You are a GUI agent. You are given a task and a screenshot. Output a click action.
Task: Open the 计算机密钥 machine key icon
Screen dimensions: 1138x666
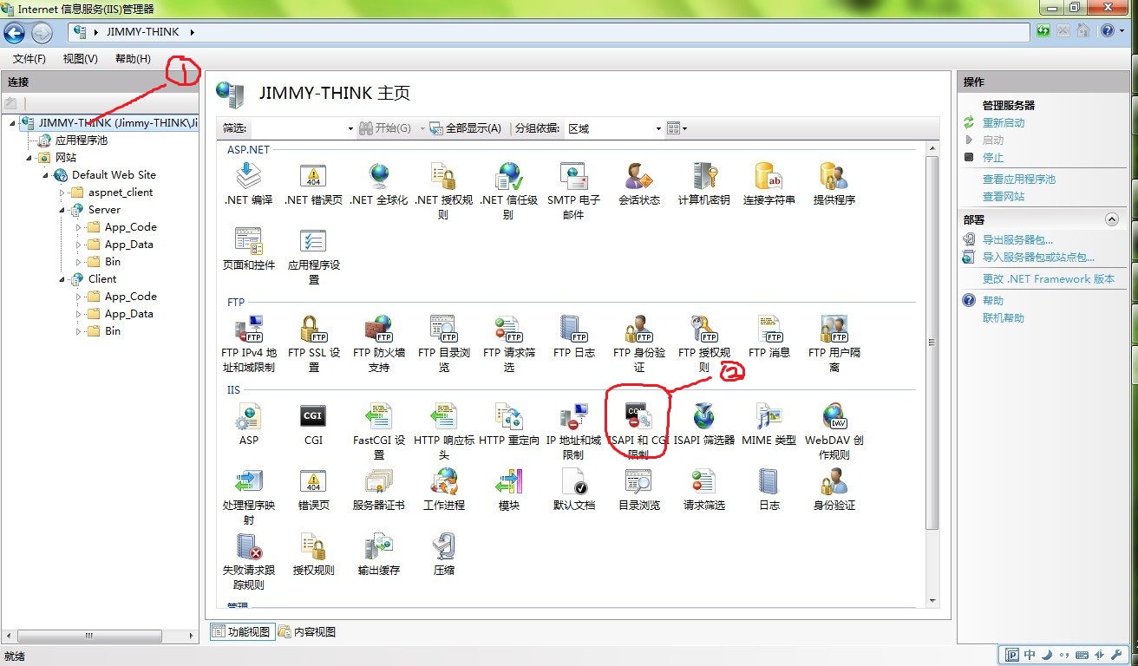pos(704,177)
